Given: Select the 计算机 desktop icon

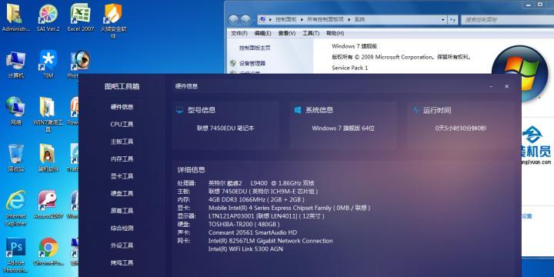Looking at the screenshot, I should coord(15,65).
